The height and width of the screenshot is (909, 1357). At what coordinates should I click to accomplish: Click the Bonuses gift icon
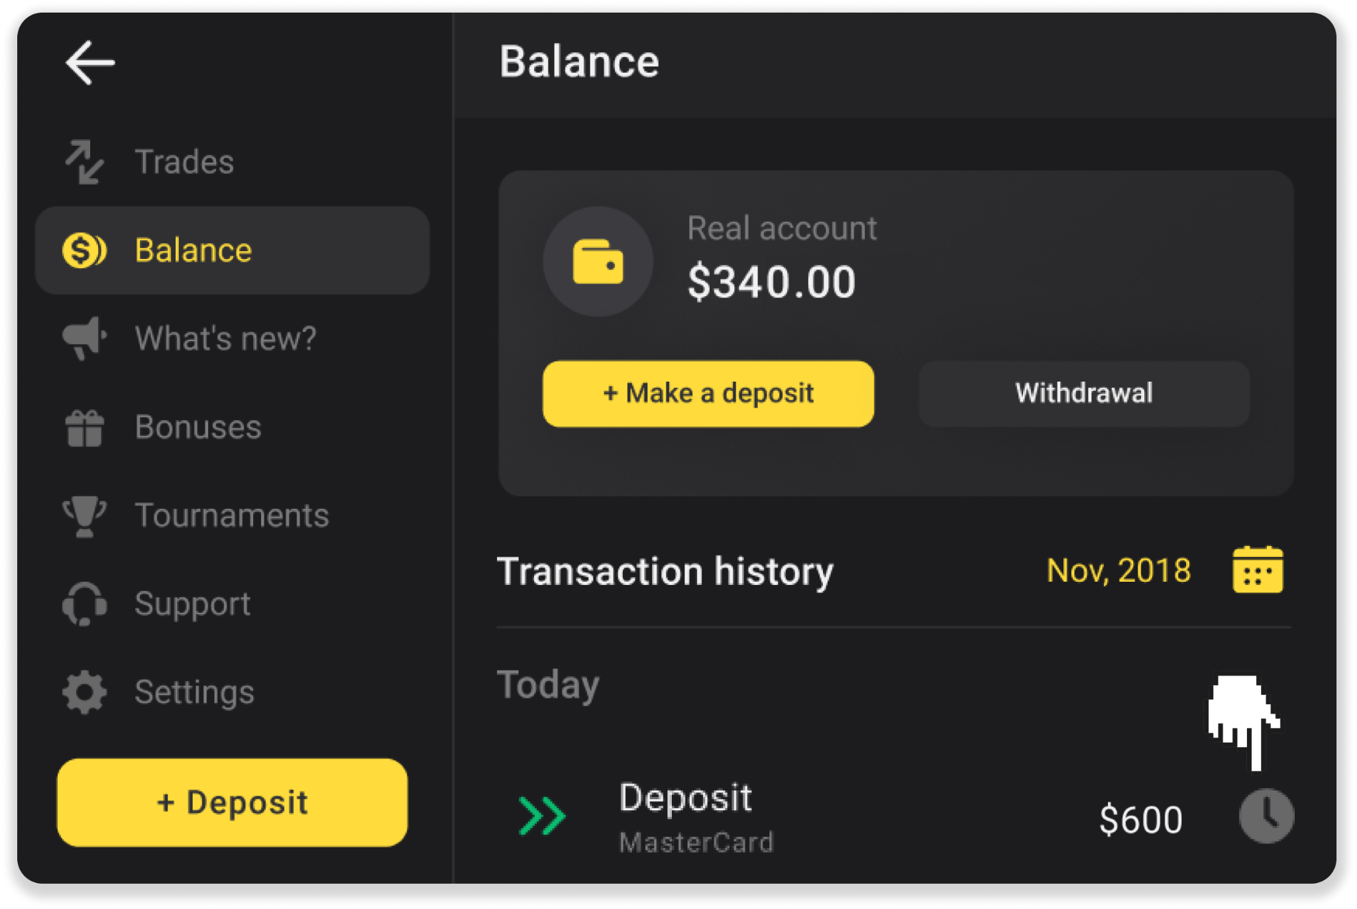(x=84, y=427)
